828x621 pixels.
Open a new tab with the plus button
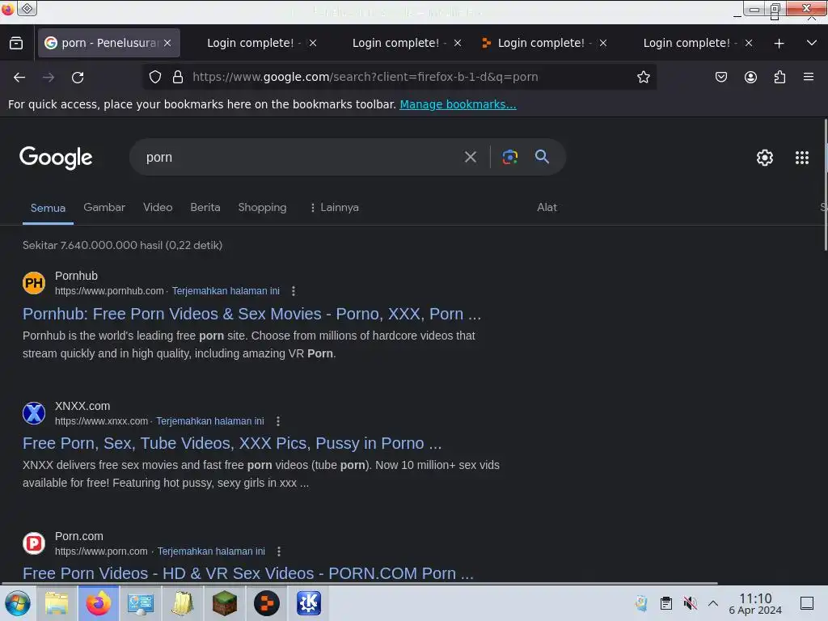[779, 44]
